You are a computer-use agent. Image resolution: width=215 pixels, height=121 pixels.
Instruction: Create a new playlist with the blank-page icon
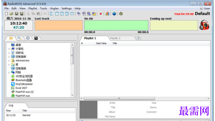pyautogui.click(x=6, y=14)
